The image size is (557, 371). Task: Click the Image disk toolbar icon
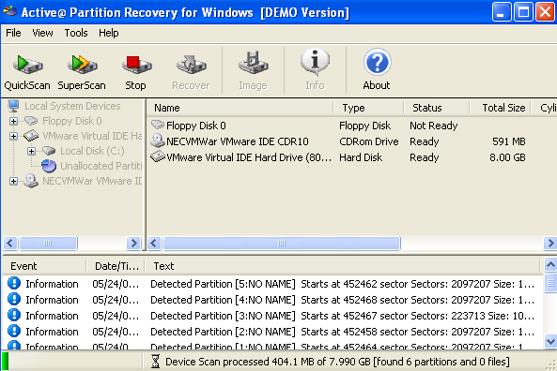click(x=253, y=63)
